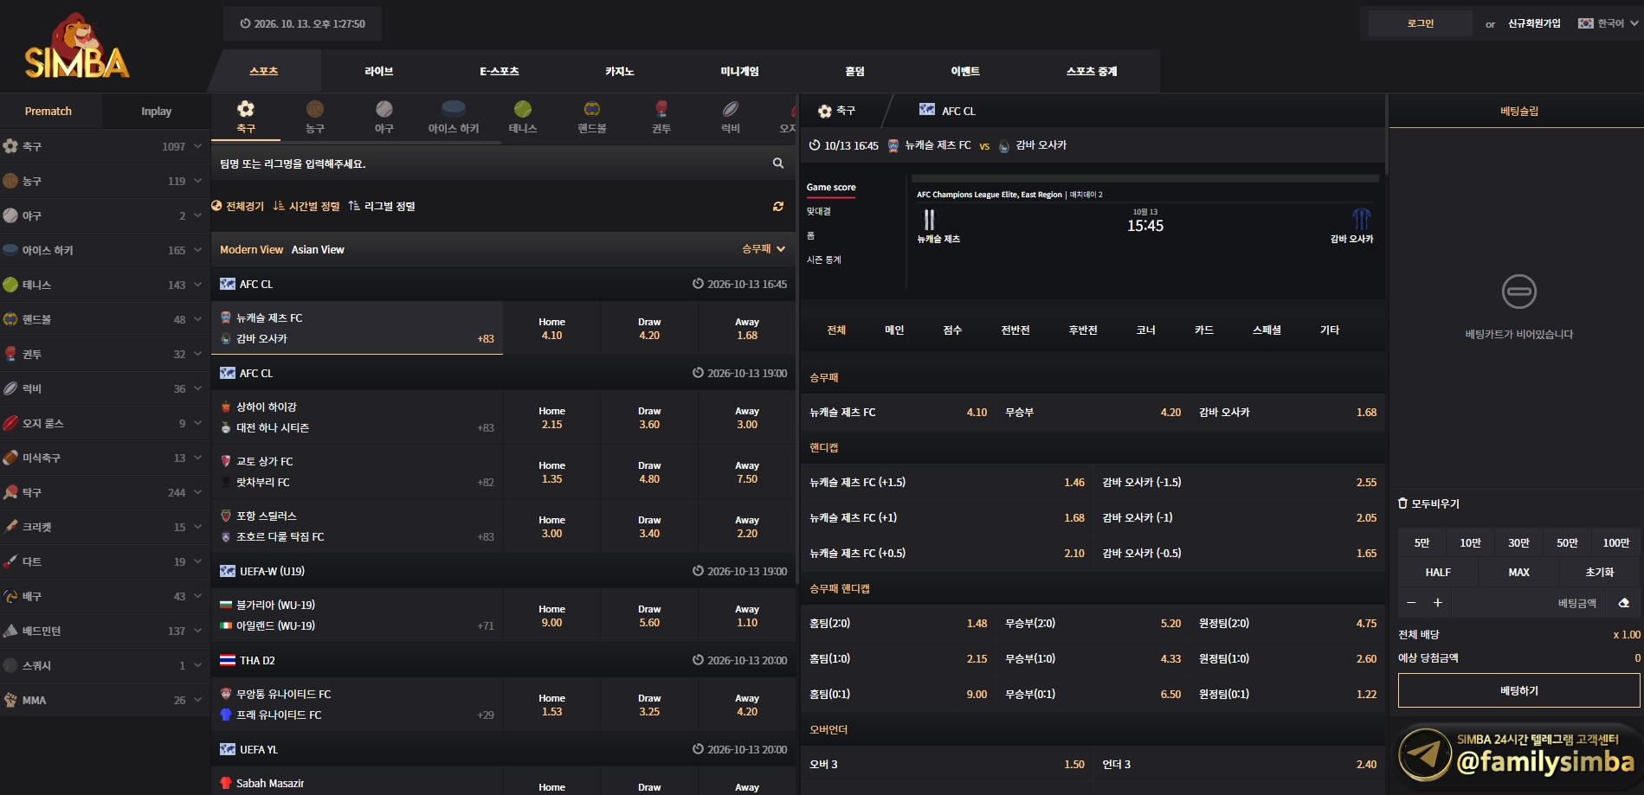Screen dimensions: 1644x795
Task: Open 라이브 in top navigation
Action: click(379, 71)
